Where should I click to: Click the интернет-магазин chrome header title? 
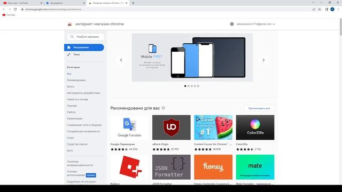[x=99, y=24]
